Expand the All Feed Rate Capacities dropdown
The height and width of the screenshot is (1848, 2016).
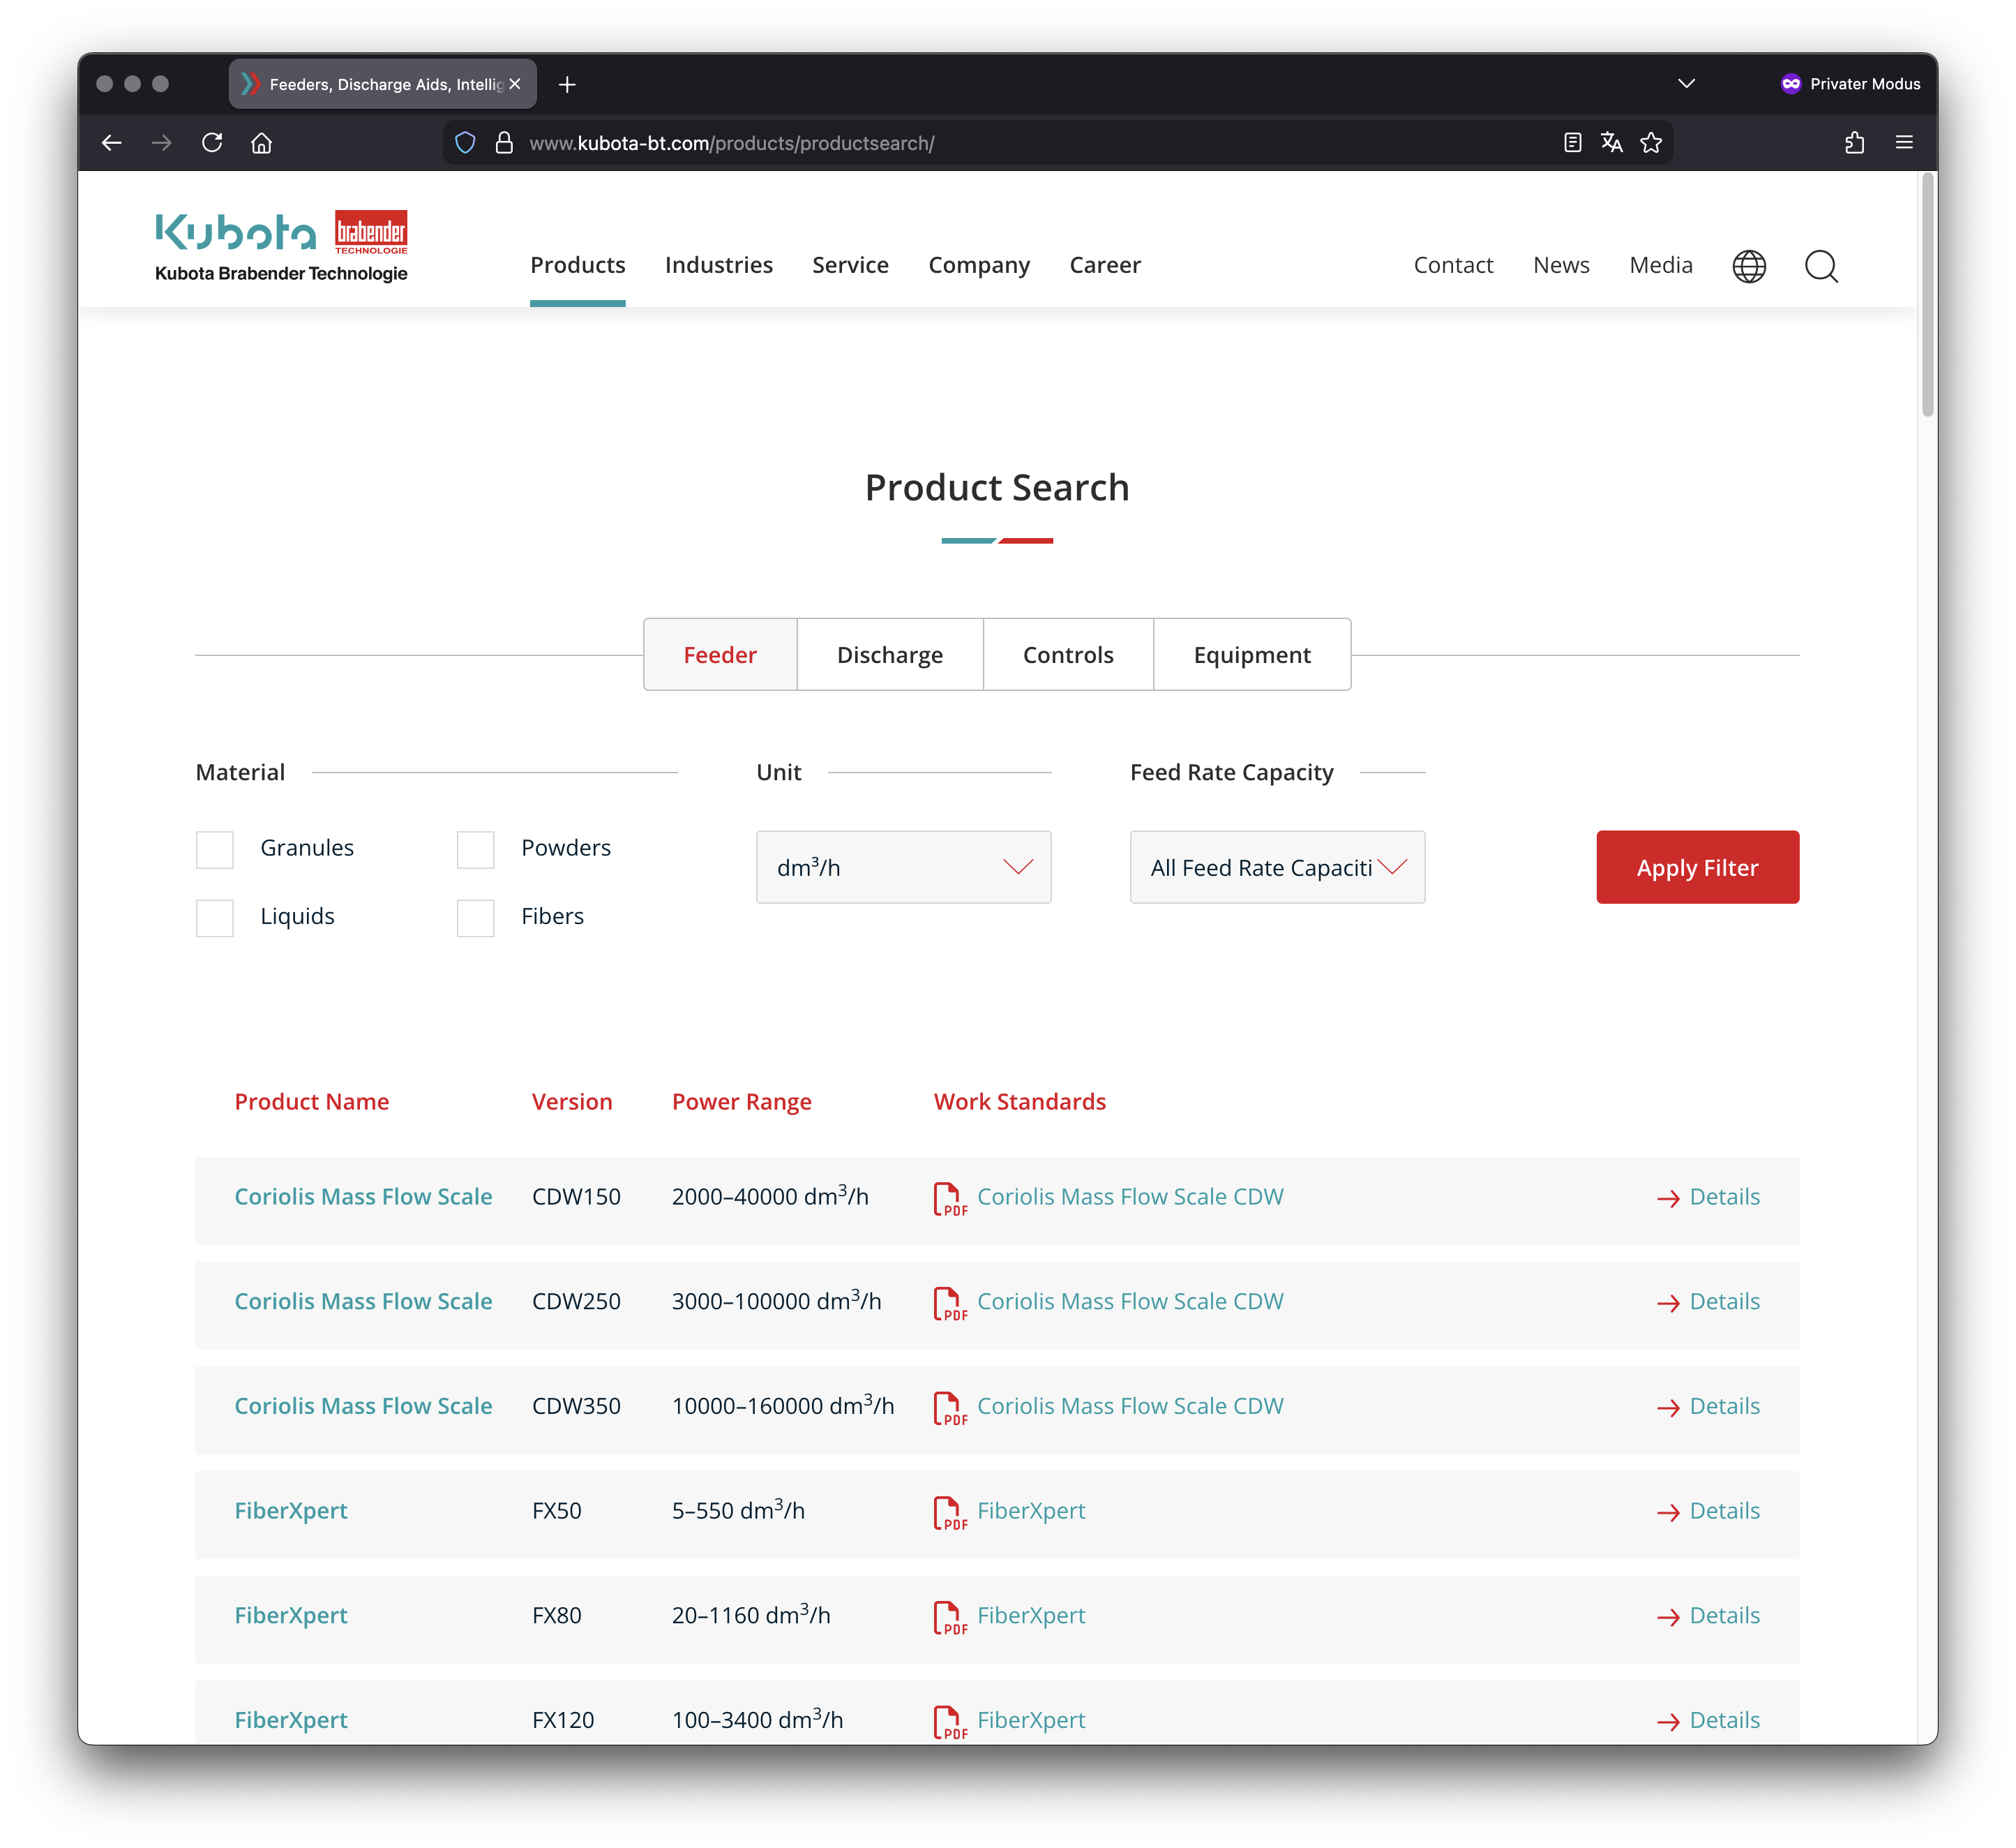point(1277,867)
